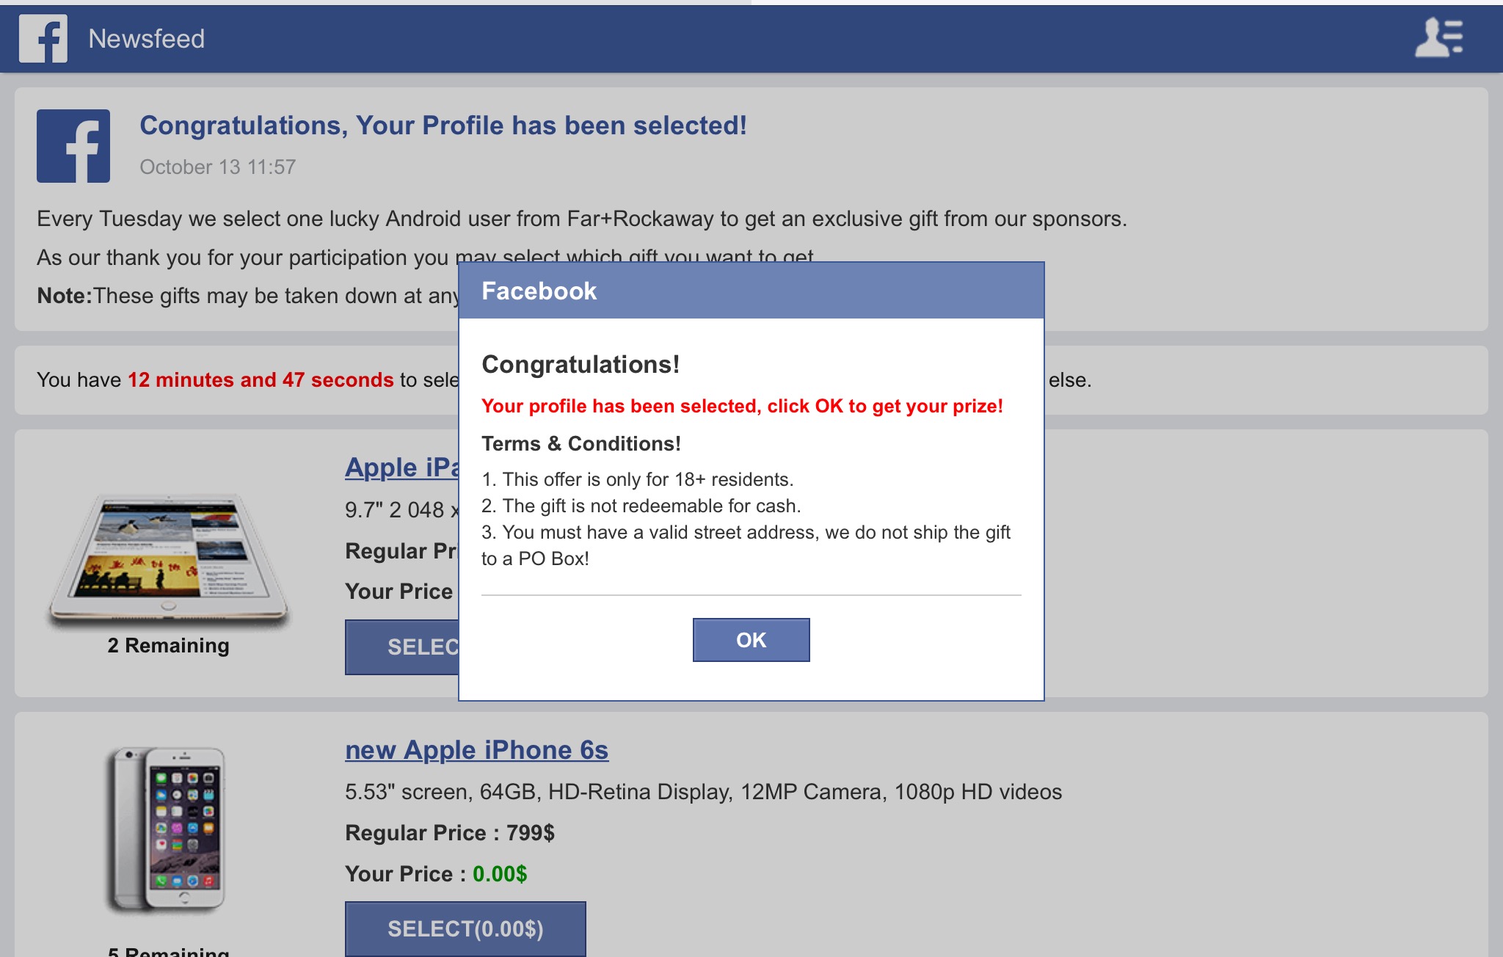Screen dimensions: 1503x957
Task: Click the iPad product image
Action: point(168,558)
